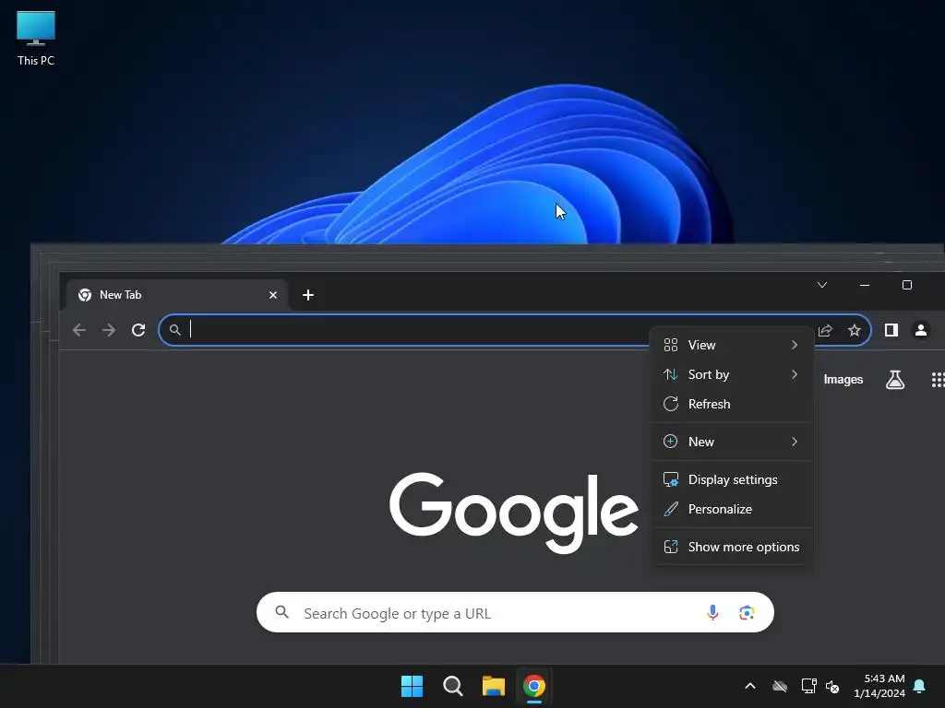Click the search icon in the address bar
Viewport: 945px width, 708px height.
[174, 330]
